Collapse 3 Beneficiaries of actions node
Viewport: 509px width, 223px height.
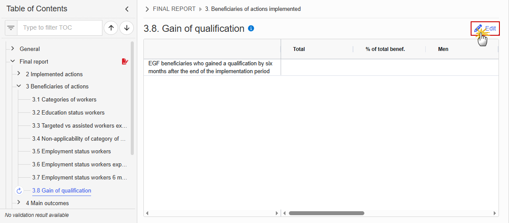(19, 86)
